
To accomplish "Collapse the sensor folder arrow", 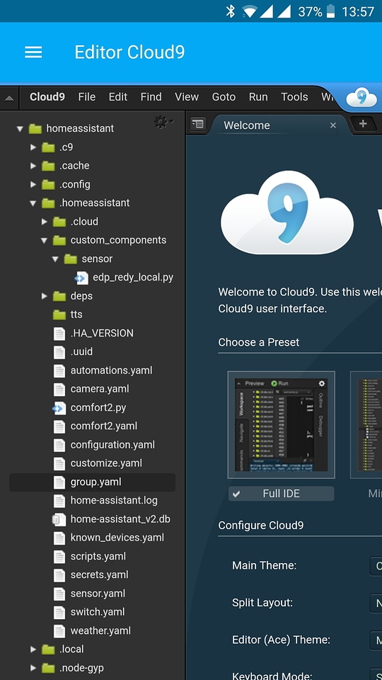I will click(55, 259).
